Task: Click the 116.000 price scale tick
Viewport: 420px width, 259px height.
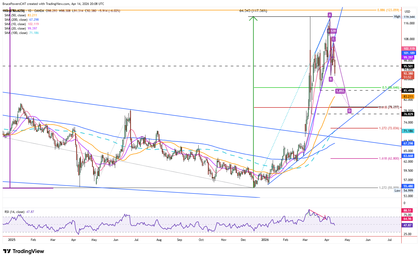Action: click(409, 23)
